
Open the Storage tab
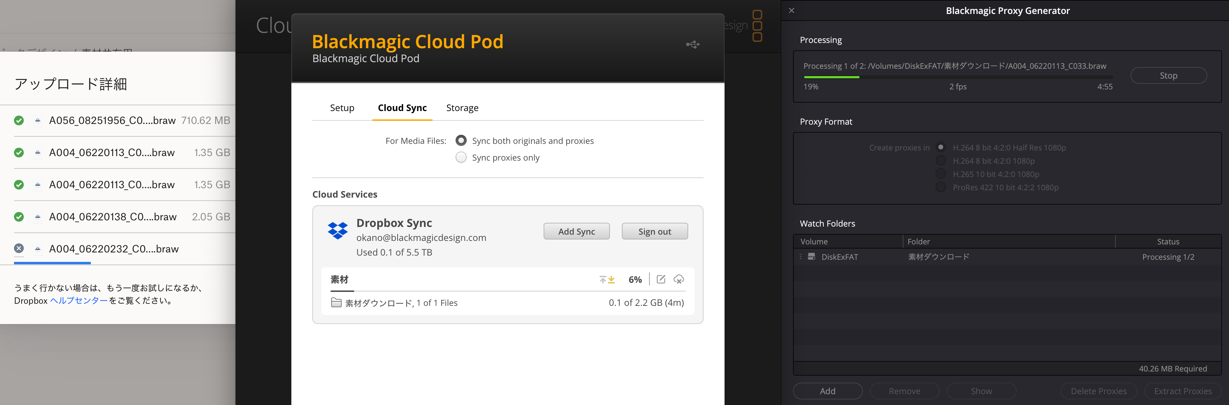(x=462, y=108)
